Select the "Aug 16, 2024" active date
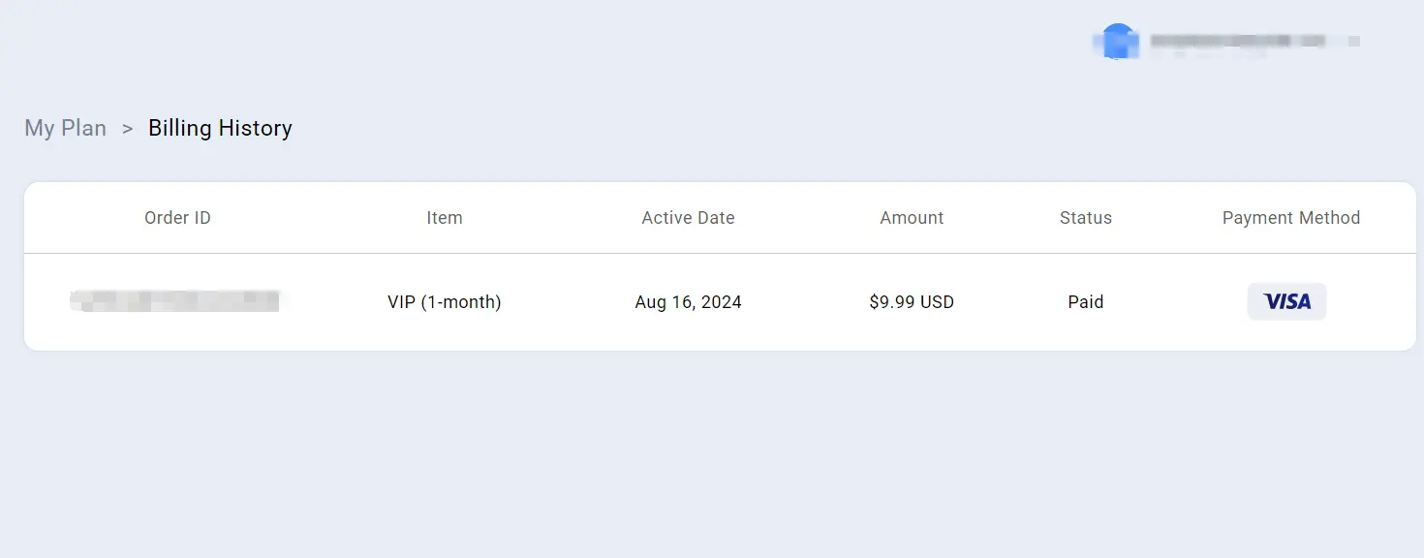Image resolution: width=1424 pixels, height=558 pixels. 688,301
